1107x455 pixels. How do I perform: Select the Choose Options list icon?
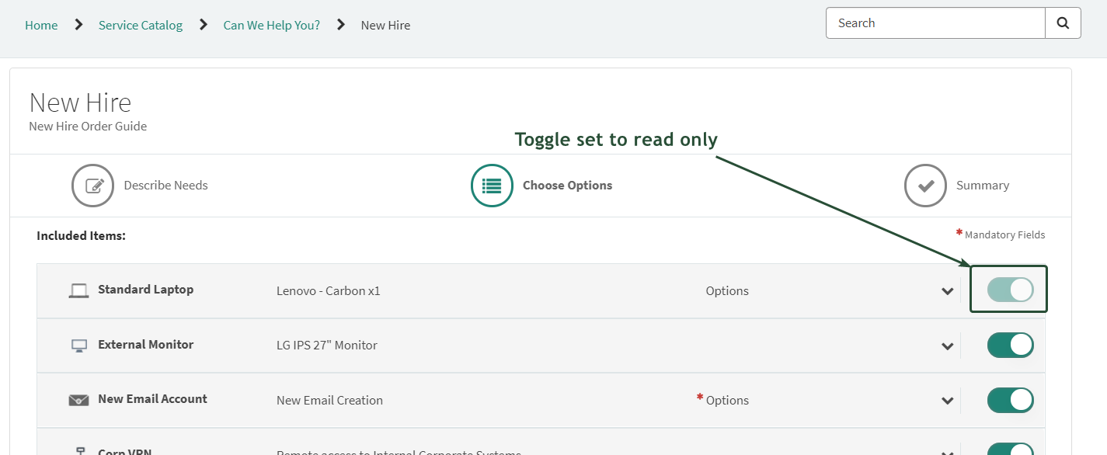tap(491, 185)
